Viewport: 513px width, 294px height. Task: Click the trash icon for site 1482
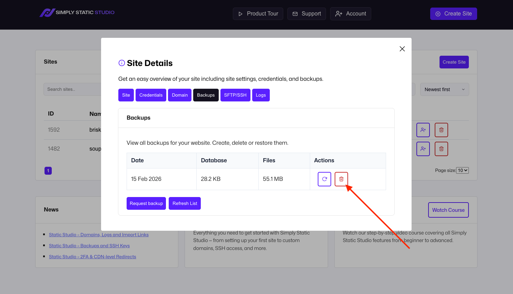coord(441,149)
